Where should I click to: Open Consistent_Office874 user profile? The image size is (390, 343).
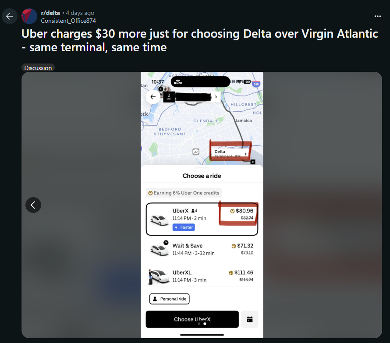pos(68,21)
